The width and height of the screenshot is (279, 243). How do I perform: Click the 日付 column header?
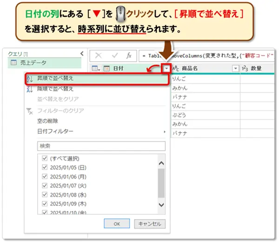(x=118, y=68)
